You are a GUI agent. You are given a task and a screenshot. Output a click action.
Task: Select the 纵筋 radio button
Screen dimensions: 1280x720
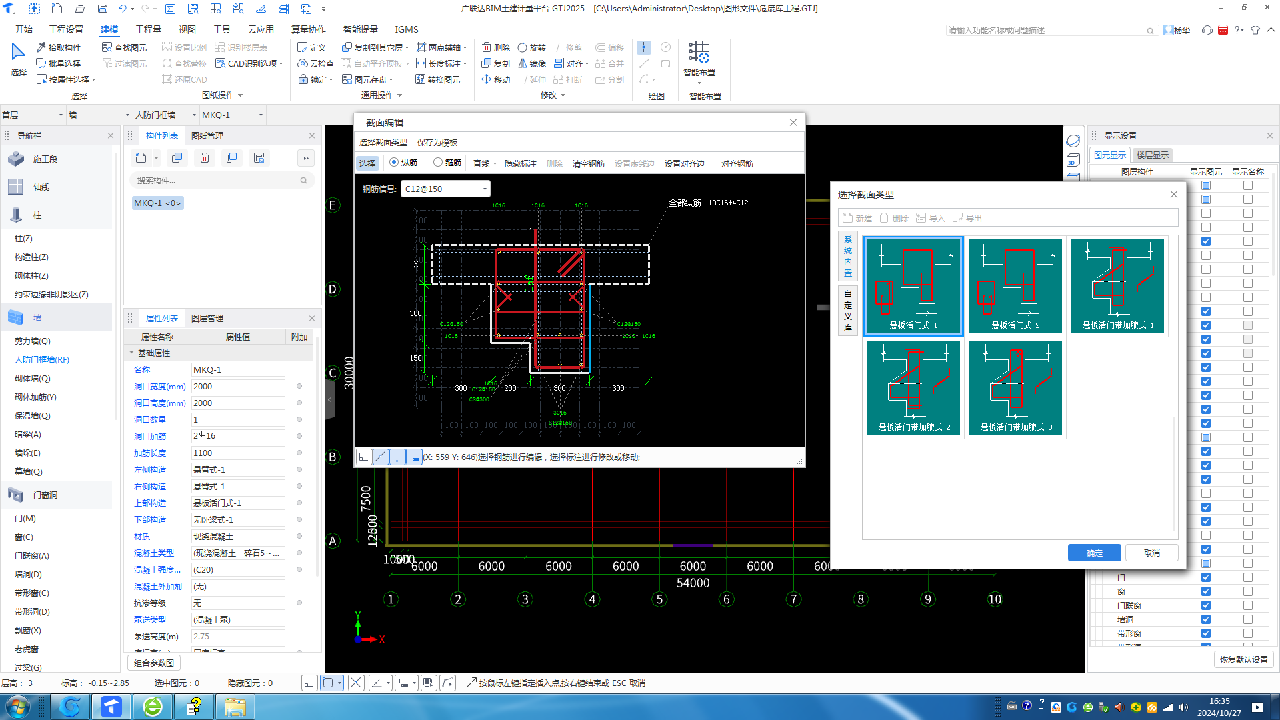(394, 163)
